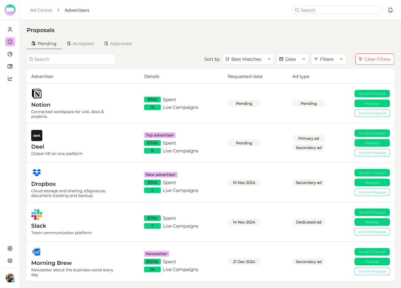The width and height of the screenshot is (401, 288).
Task: Click the Primary ad type pill for Deel
Action: click(309, 138)
